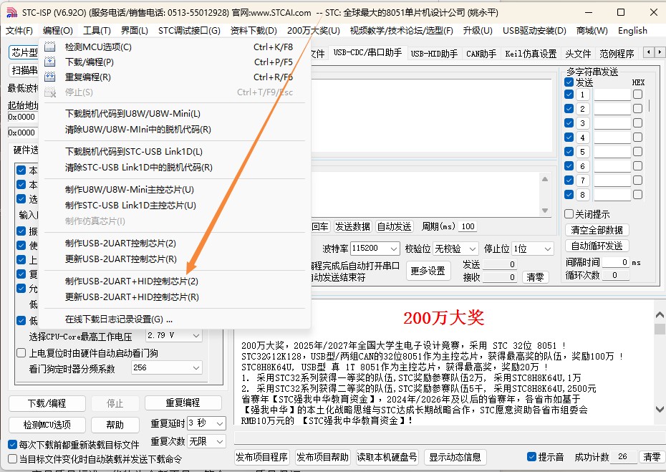Click the 显示动态信息 button
666x472 pixels.
[455, 457]
